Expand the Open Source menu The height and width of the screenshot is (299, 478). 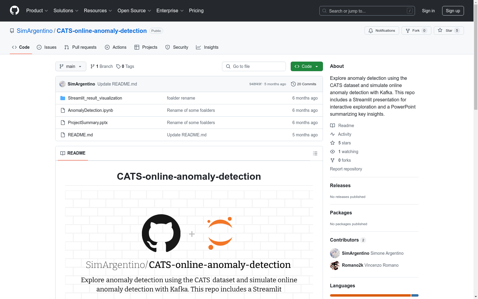coord(134,10)
